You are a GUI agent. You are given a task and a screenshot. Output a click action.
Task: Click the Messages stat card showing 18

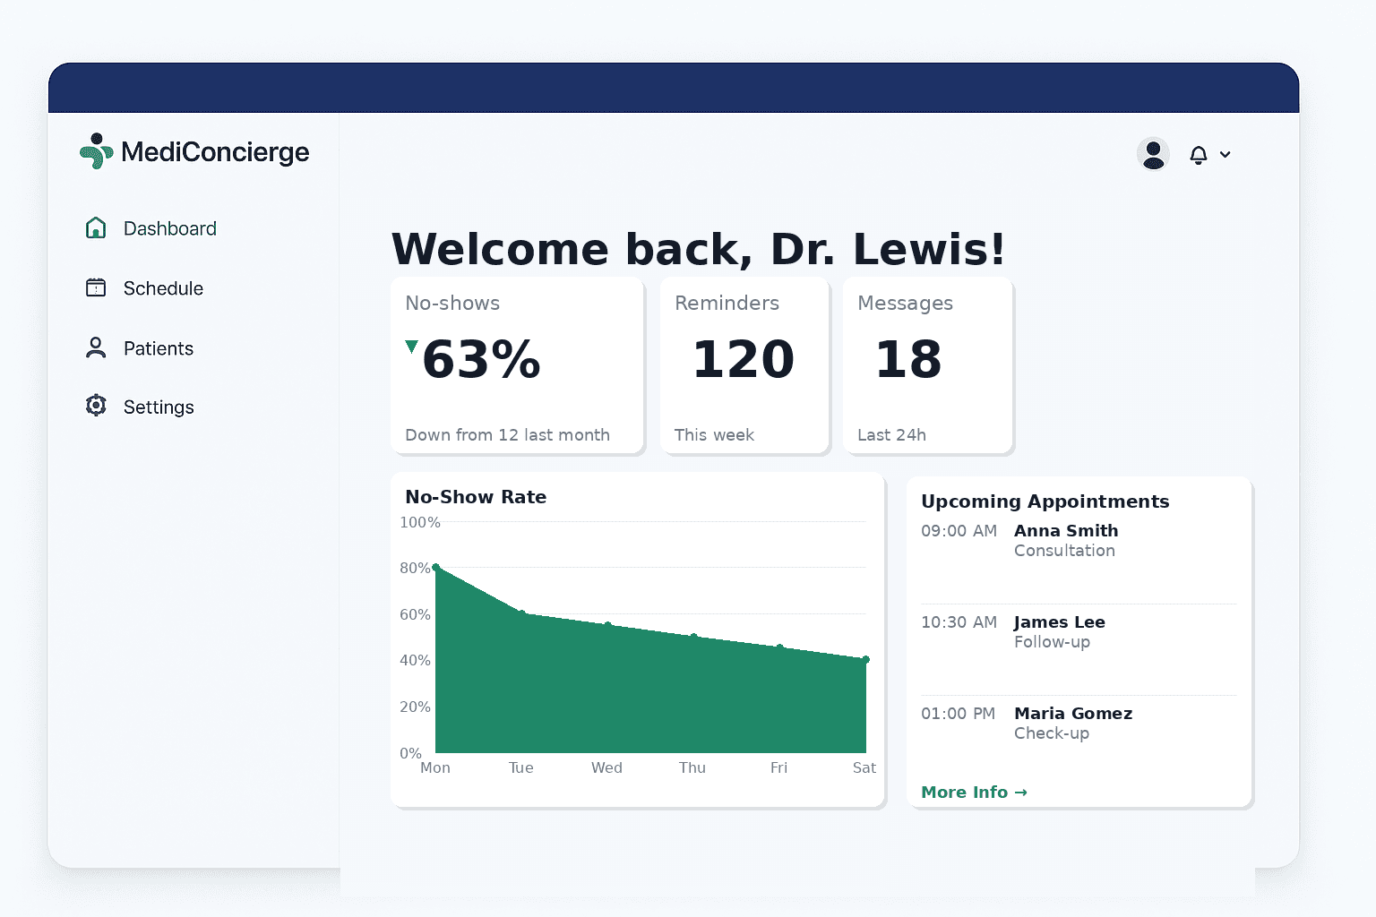click(x=927, y=365)
